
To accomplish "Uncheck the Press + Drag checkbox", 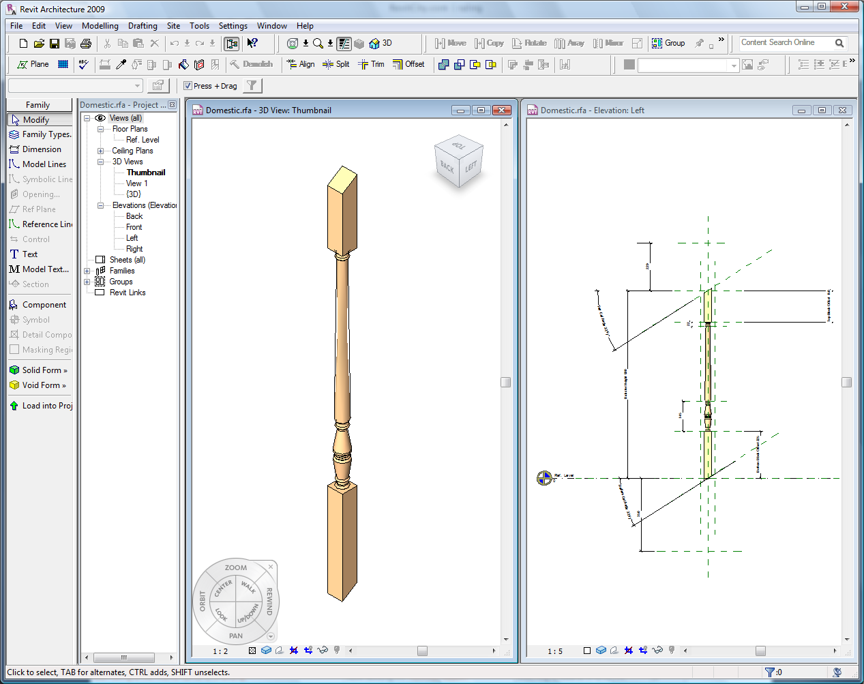I will click(x=188, y=86).
